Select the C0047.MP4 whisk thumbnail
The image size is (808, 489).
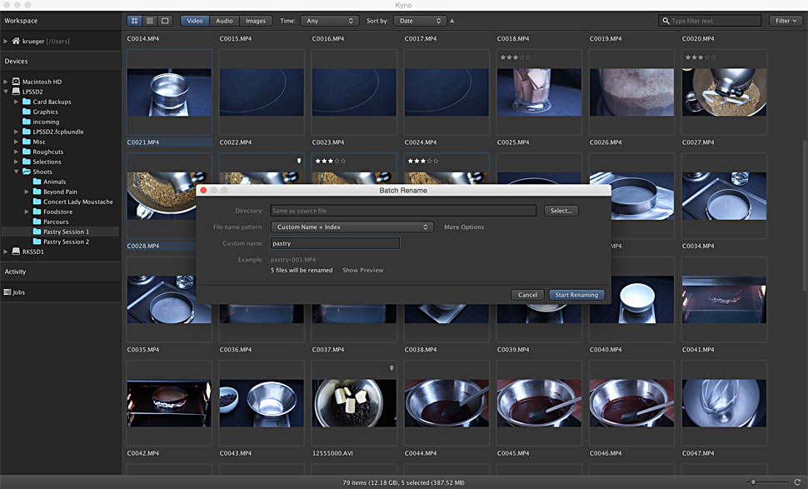724,403
